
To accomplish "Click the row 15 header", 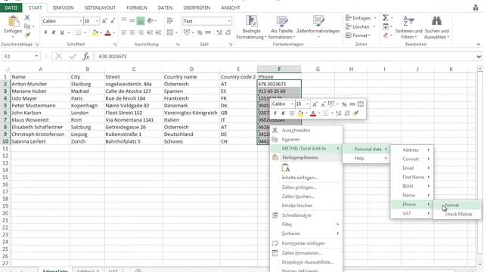I will pyautogui.click(x=5, y=178).
